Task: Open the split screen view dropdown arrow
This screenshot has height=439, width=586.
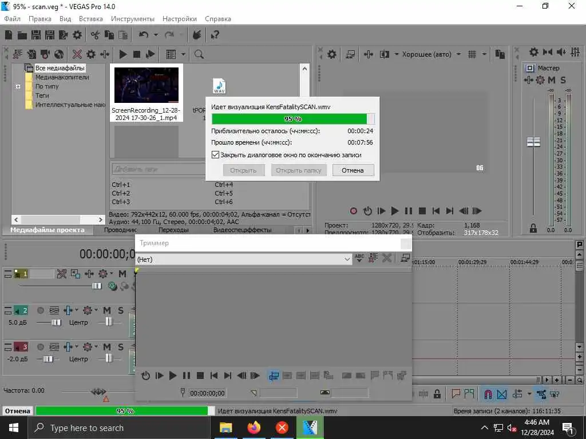Action: [397, 54]
